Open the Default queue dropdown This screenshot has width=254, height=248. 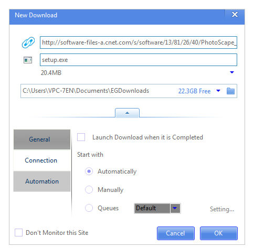point(157,208)
